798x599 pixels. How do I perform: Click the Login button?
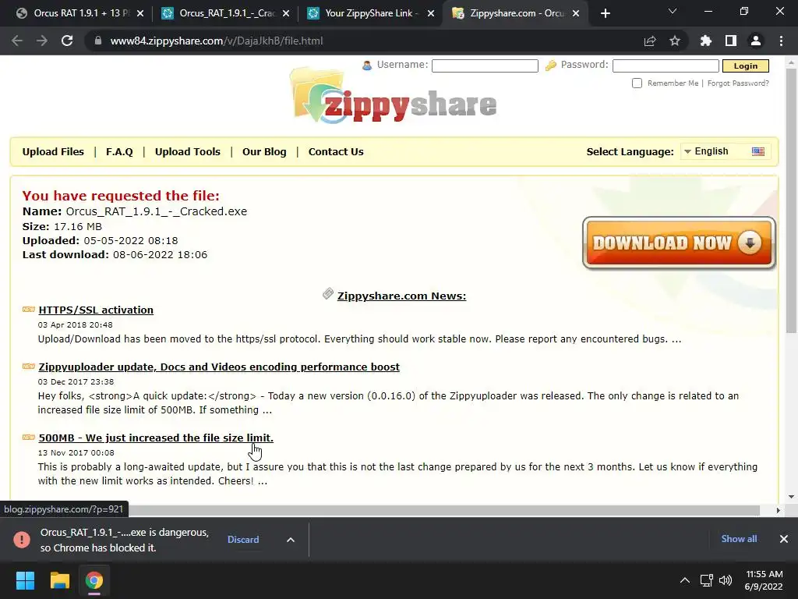(746, 66)
